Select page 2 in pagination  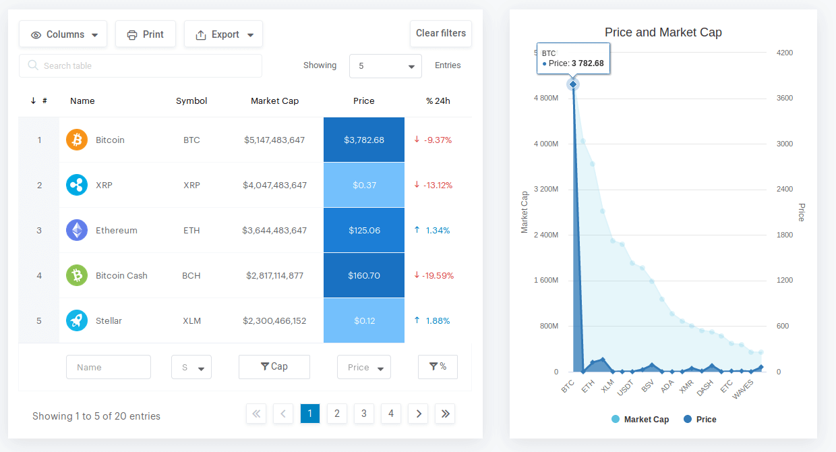point(337,414)
